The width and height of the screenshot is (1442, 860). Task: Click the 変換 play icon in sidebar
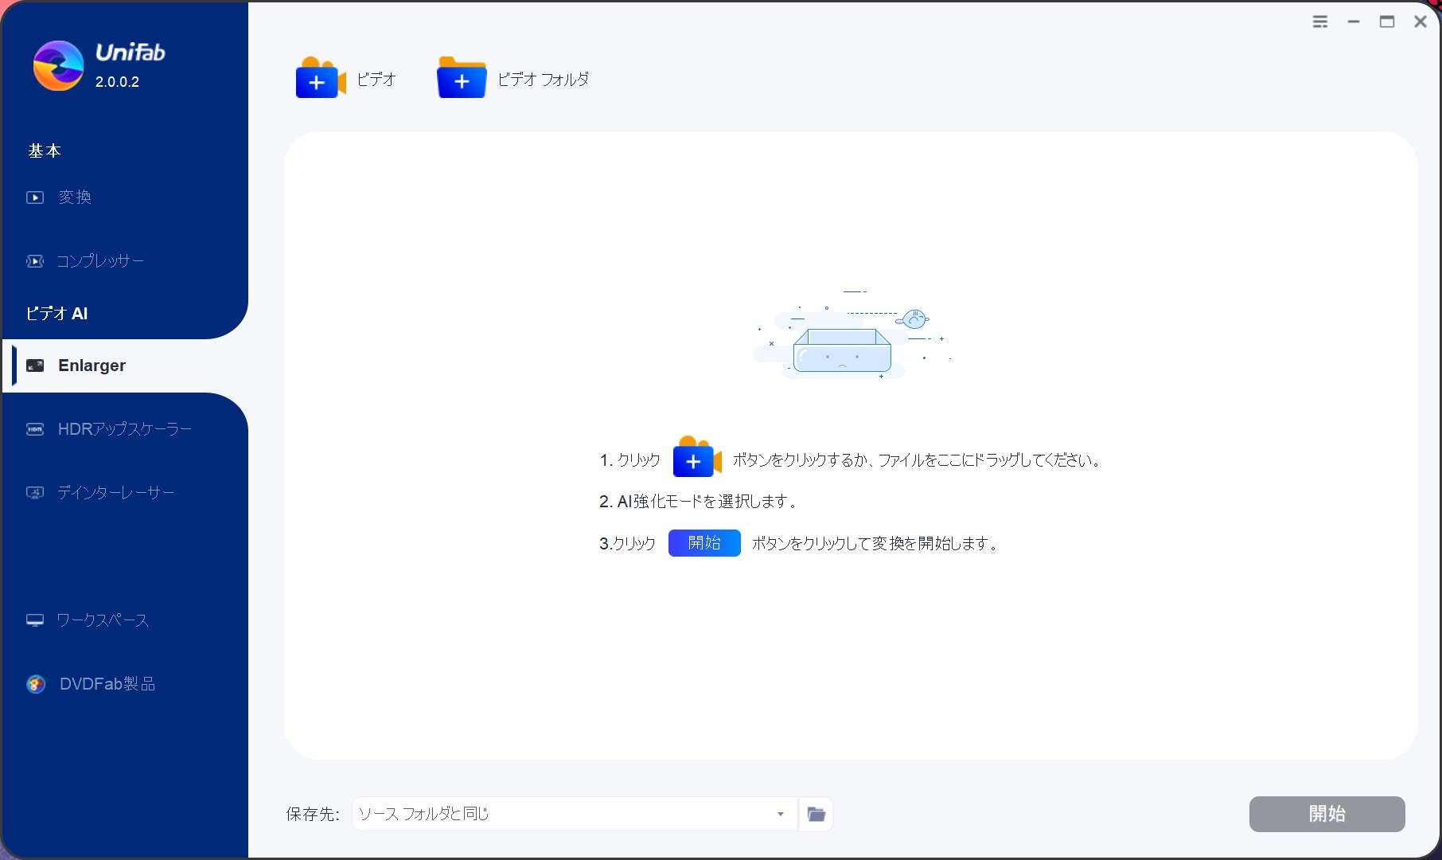[35, 197]
